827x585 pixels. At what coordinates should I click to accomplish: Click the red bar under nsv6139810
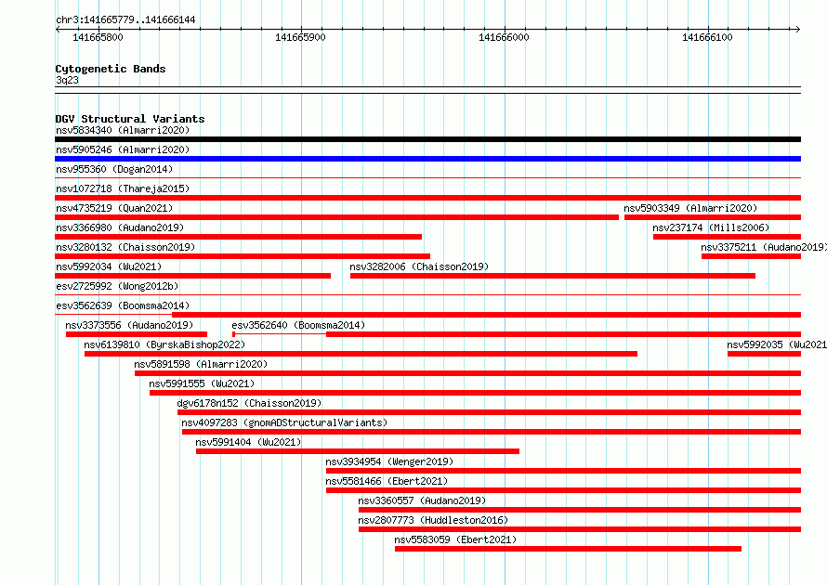(x=361, y=354)
